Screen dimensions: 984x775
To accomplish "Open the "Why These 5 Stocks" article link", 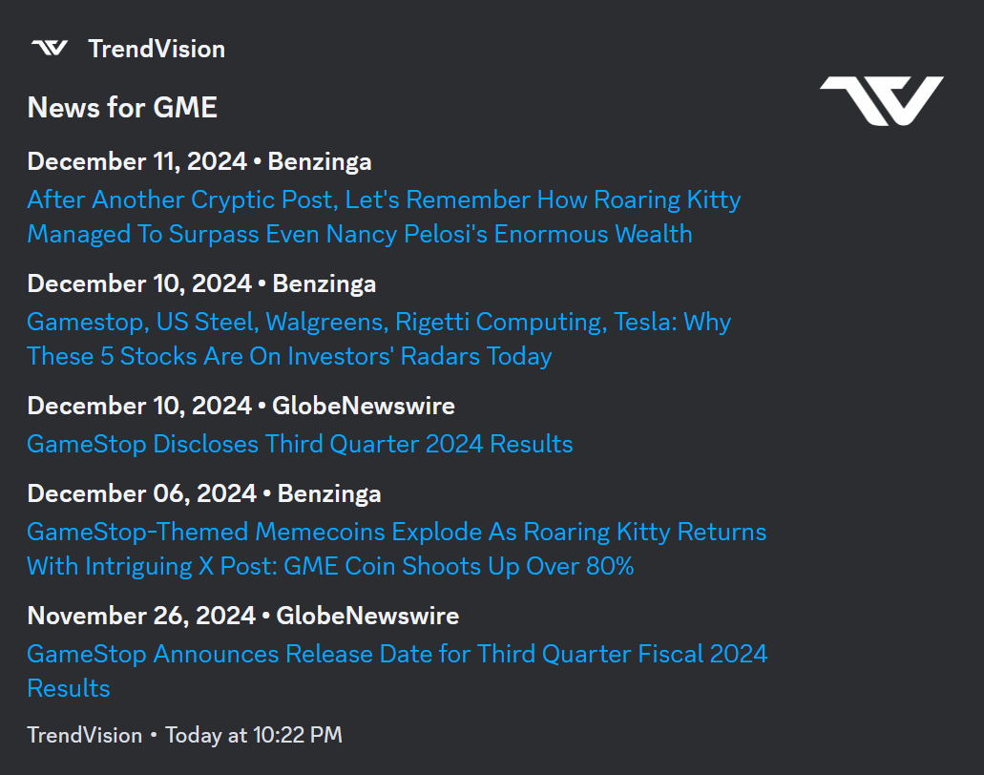I will pos(378,339).
